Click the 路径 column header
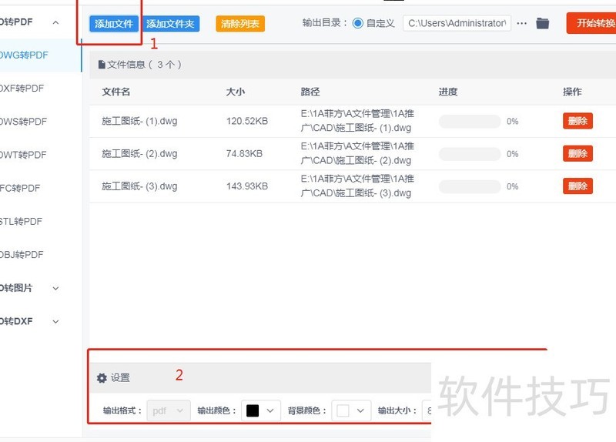616x442 pixels. 310,92
